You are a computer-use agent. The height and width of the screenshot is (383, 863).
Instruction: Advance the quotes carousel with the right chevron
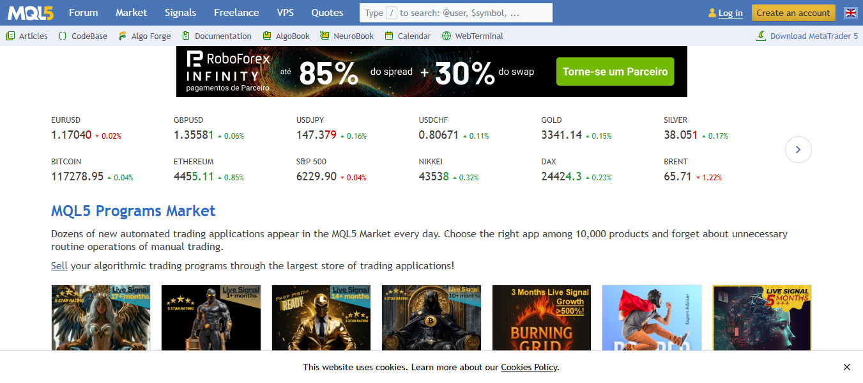798,149
